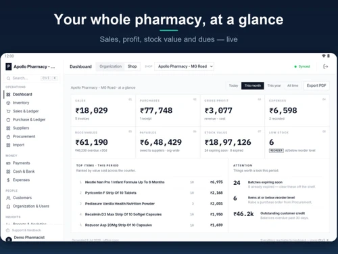Image resolution: width=338 pixels, height=254 pixels.
Task: Select Rozucor Asp 20Mg Strip row
Action: tap(149, 225)
